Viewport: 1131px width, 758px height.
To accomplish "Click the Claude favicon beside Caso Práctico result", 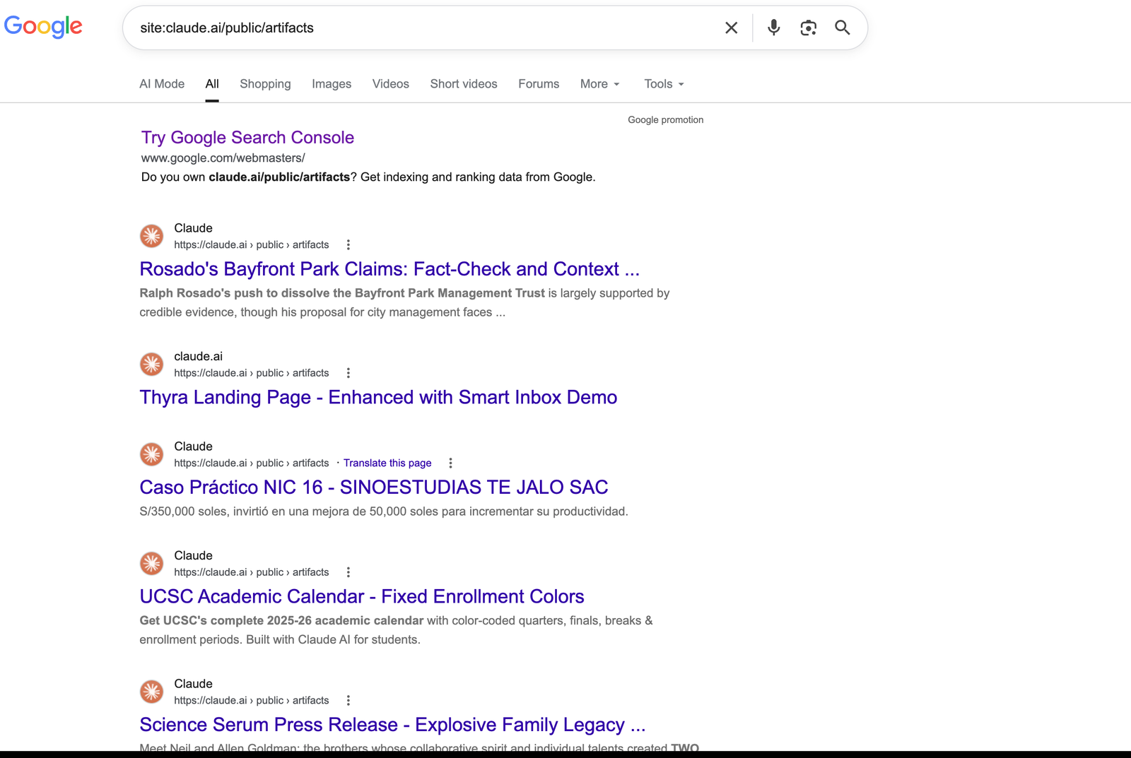I will point(151,454).
